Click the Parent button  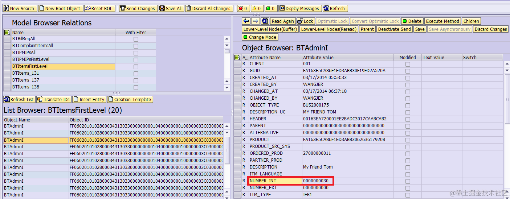tap(367, 29)
